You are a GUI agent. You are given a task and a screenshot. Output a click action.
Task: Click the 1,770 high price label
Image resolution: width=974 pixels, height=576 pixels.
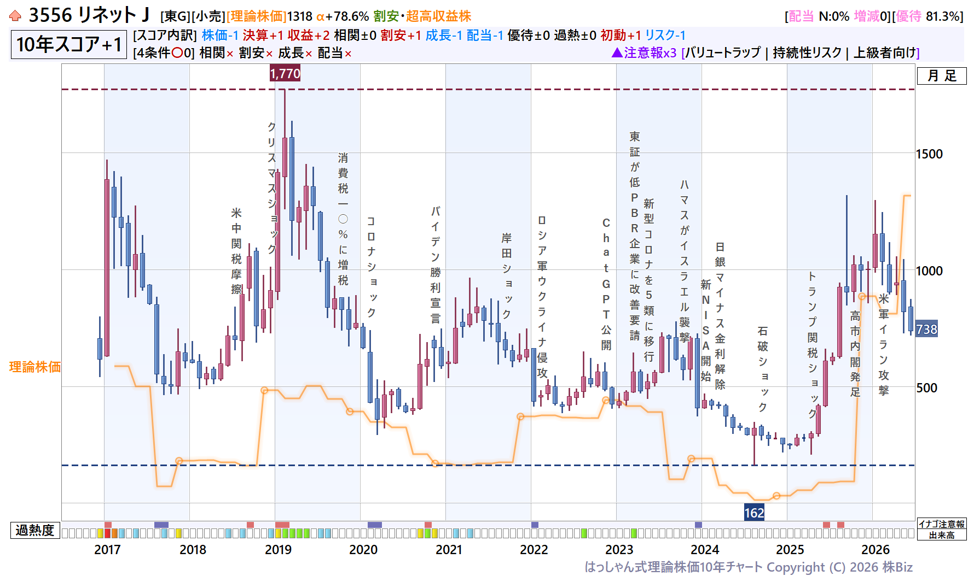click(285, 73)
